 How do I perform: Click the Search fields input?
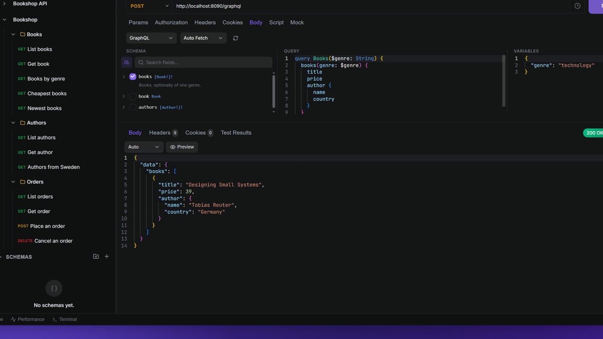204,62
